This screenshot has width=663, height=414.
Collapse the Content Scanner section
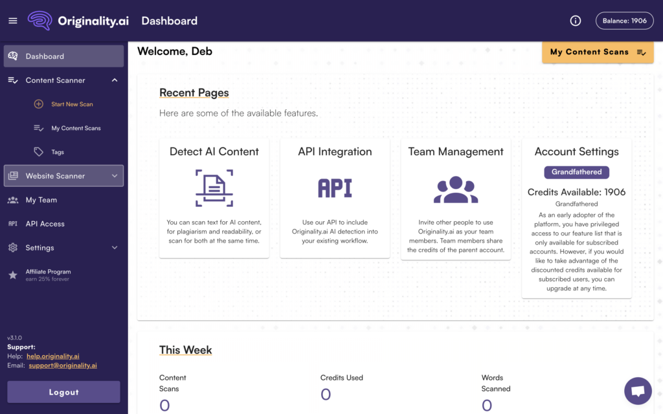(115, 80)
